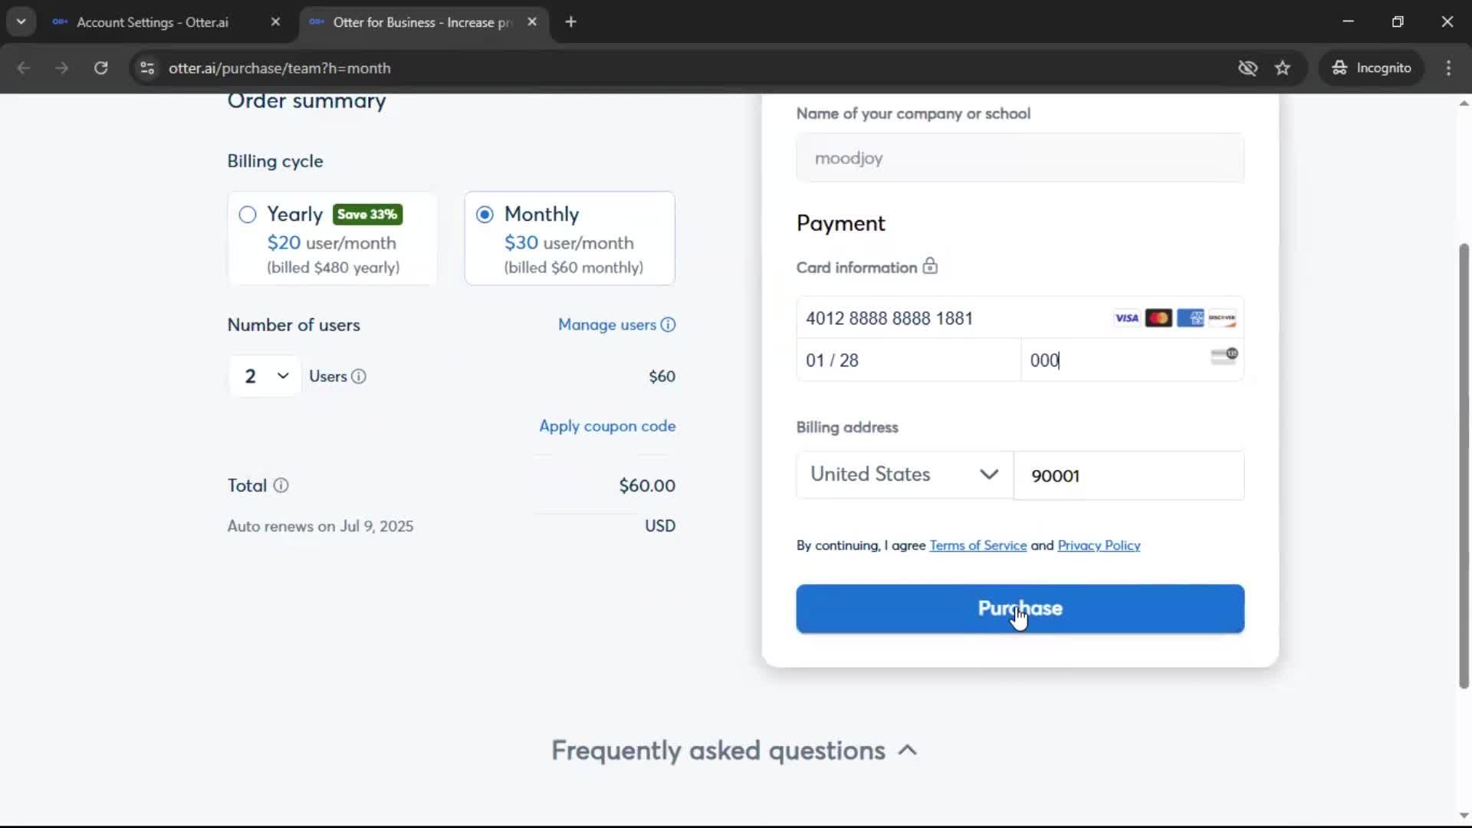
Task: Click the $60.00 total amount
Action: 647,486
